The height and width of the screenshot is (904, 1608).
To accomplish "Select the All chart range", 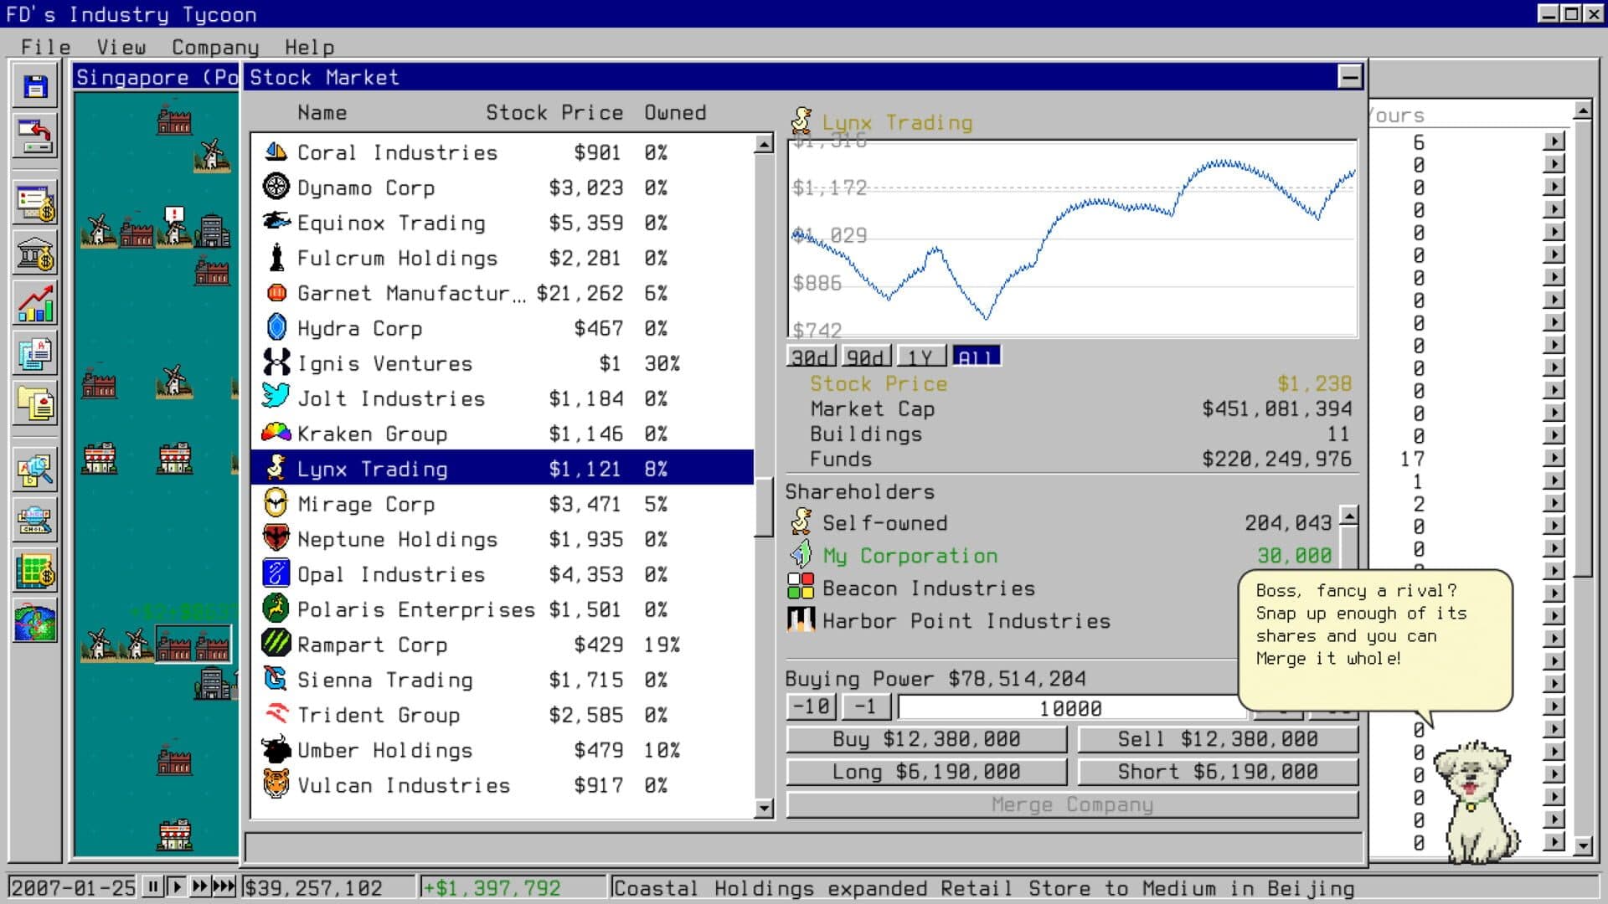I will click(x=976, y=357).
